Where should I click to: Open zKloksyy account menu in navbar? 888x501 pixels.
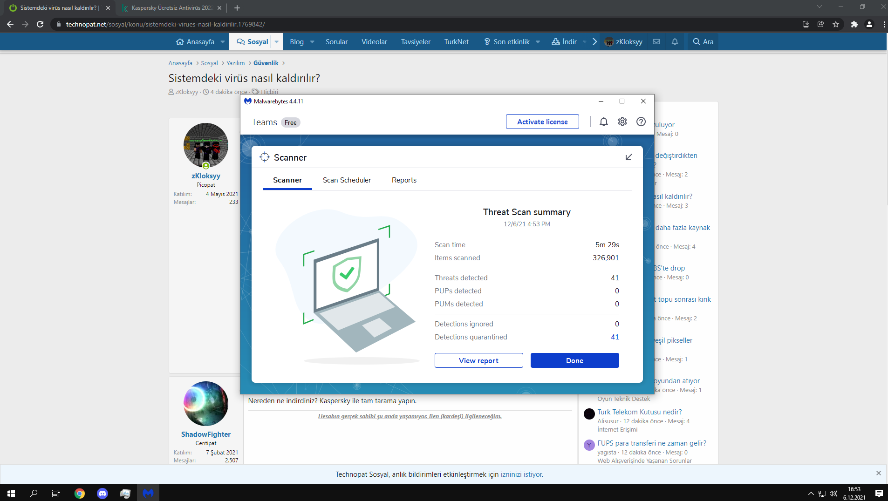(623, 42)
